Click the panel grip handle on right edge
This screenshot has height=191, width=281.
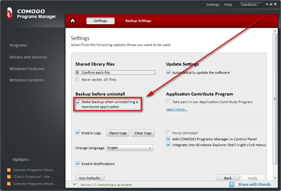pyautogui.click(x=275, y=99)
